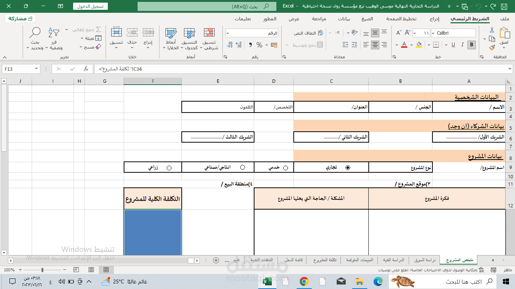Open the Name Box dropdown arrow

click(x=37, y=69)
